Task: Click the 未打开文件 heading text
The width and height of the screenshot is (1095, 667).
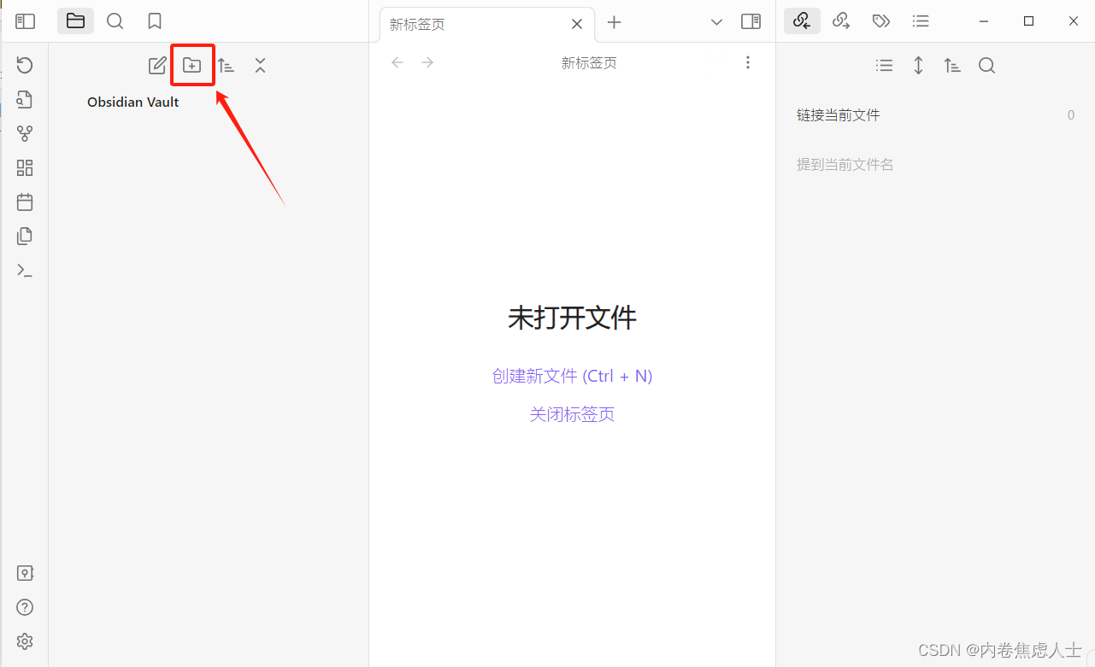Action: coord(572,319)
